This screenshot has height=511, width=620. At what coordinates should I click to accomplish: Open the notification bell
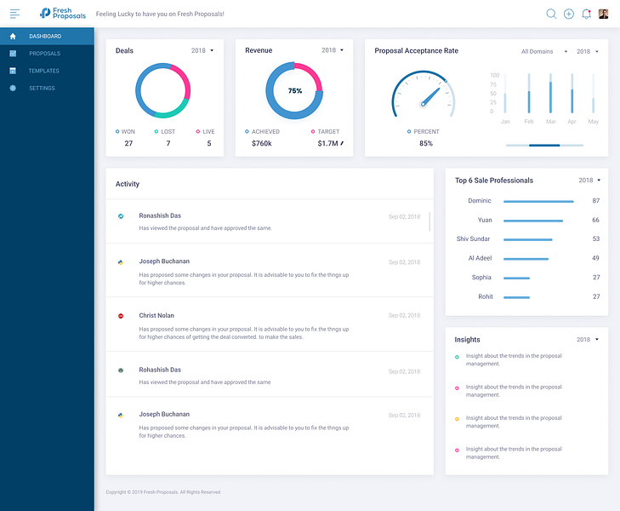(x=586, y=14)
